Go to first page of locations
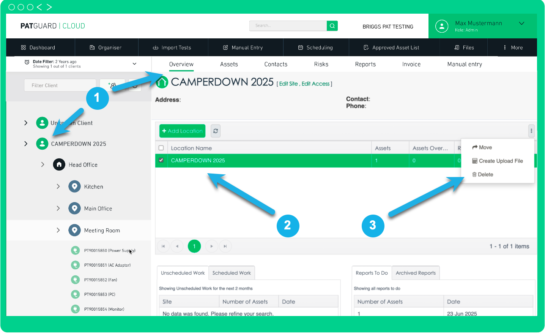545x335 pixels. click(x=163, y=246)
